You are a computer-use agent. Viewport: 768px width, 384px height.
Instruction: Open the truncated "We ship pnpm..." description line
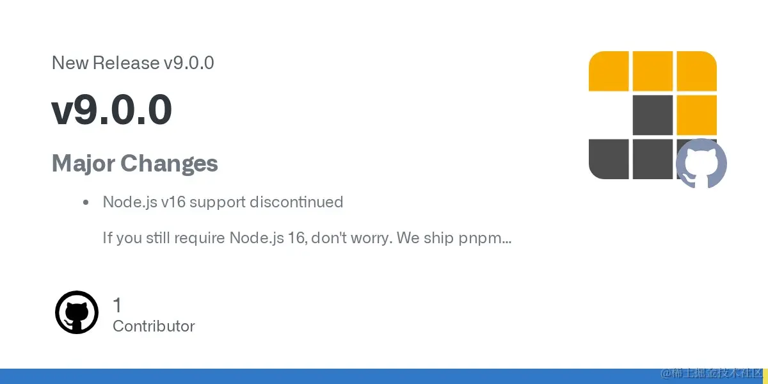click(307, 238)
